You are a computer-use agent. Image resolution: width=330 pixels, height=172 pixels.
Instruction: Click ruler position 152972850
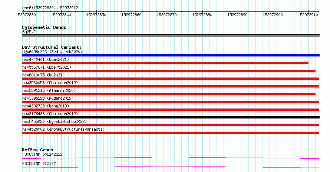pos(96,15)
